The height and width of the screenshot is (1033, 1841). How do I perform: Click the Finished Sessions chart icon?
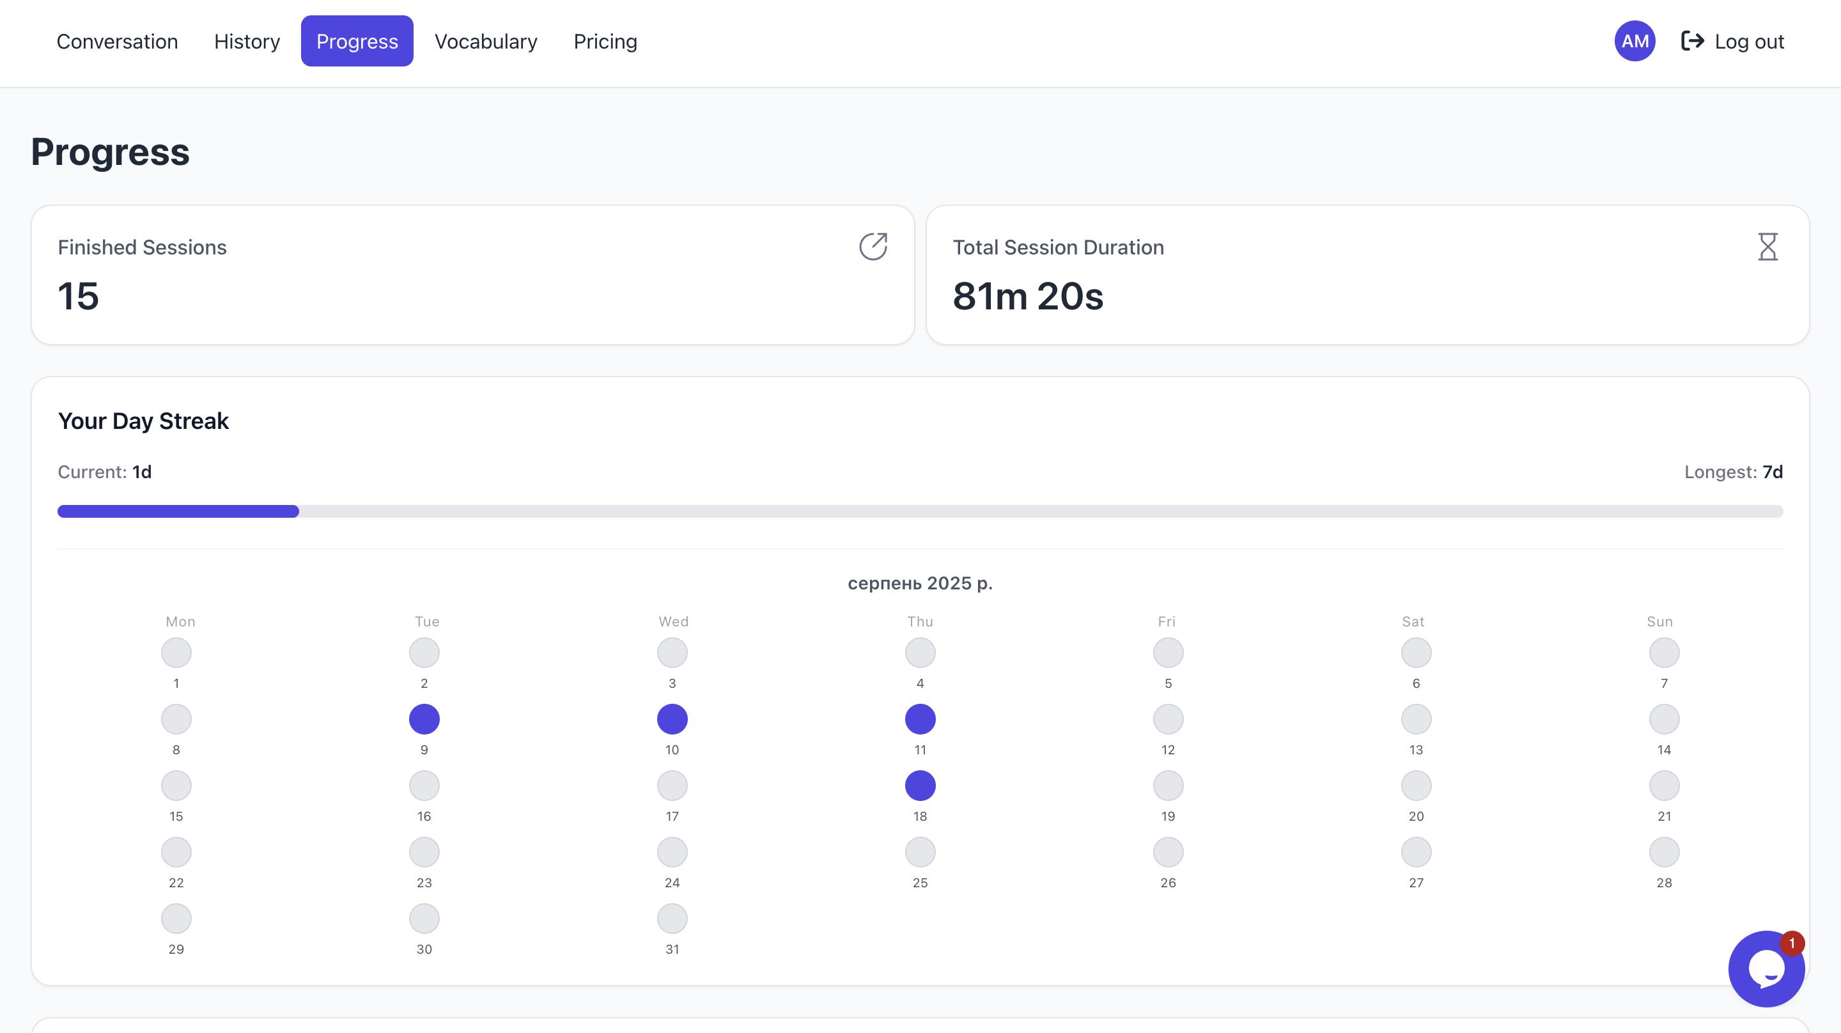(873, 247)
